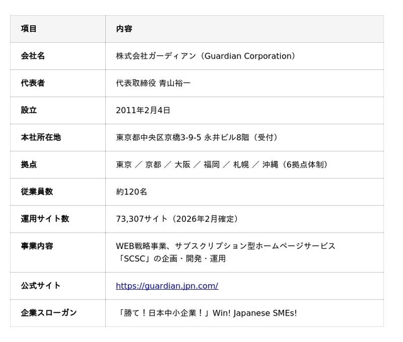Click the founding date 2011年2月4日
This screenshot has height=342, width=403.
pyautogui.click(x=143, y=110)
